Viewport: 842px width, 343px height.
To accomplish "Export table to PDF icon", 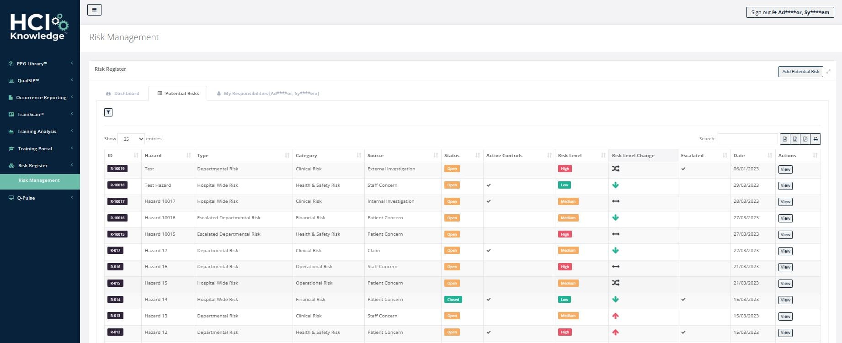I will tap(805, 139).
